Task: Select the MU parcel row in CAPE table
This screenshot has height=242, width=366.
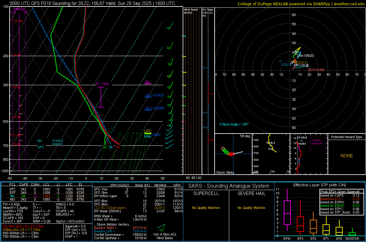Action: click(46, 199)
